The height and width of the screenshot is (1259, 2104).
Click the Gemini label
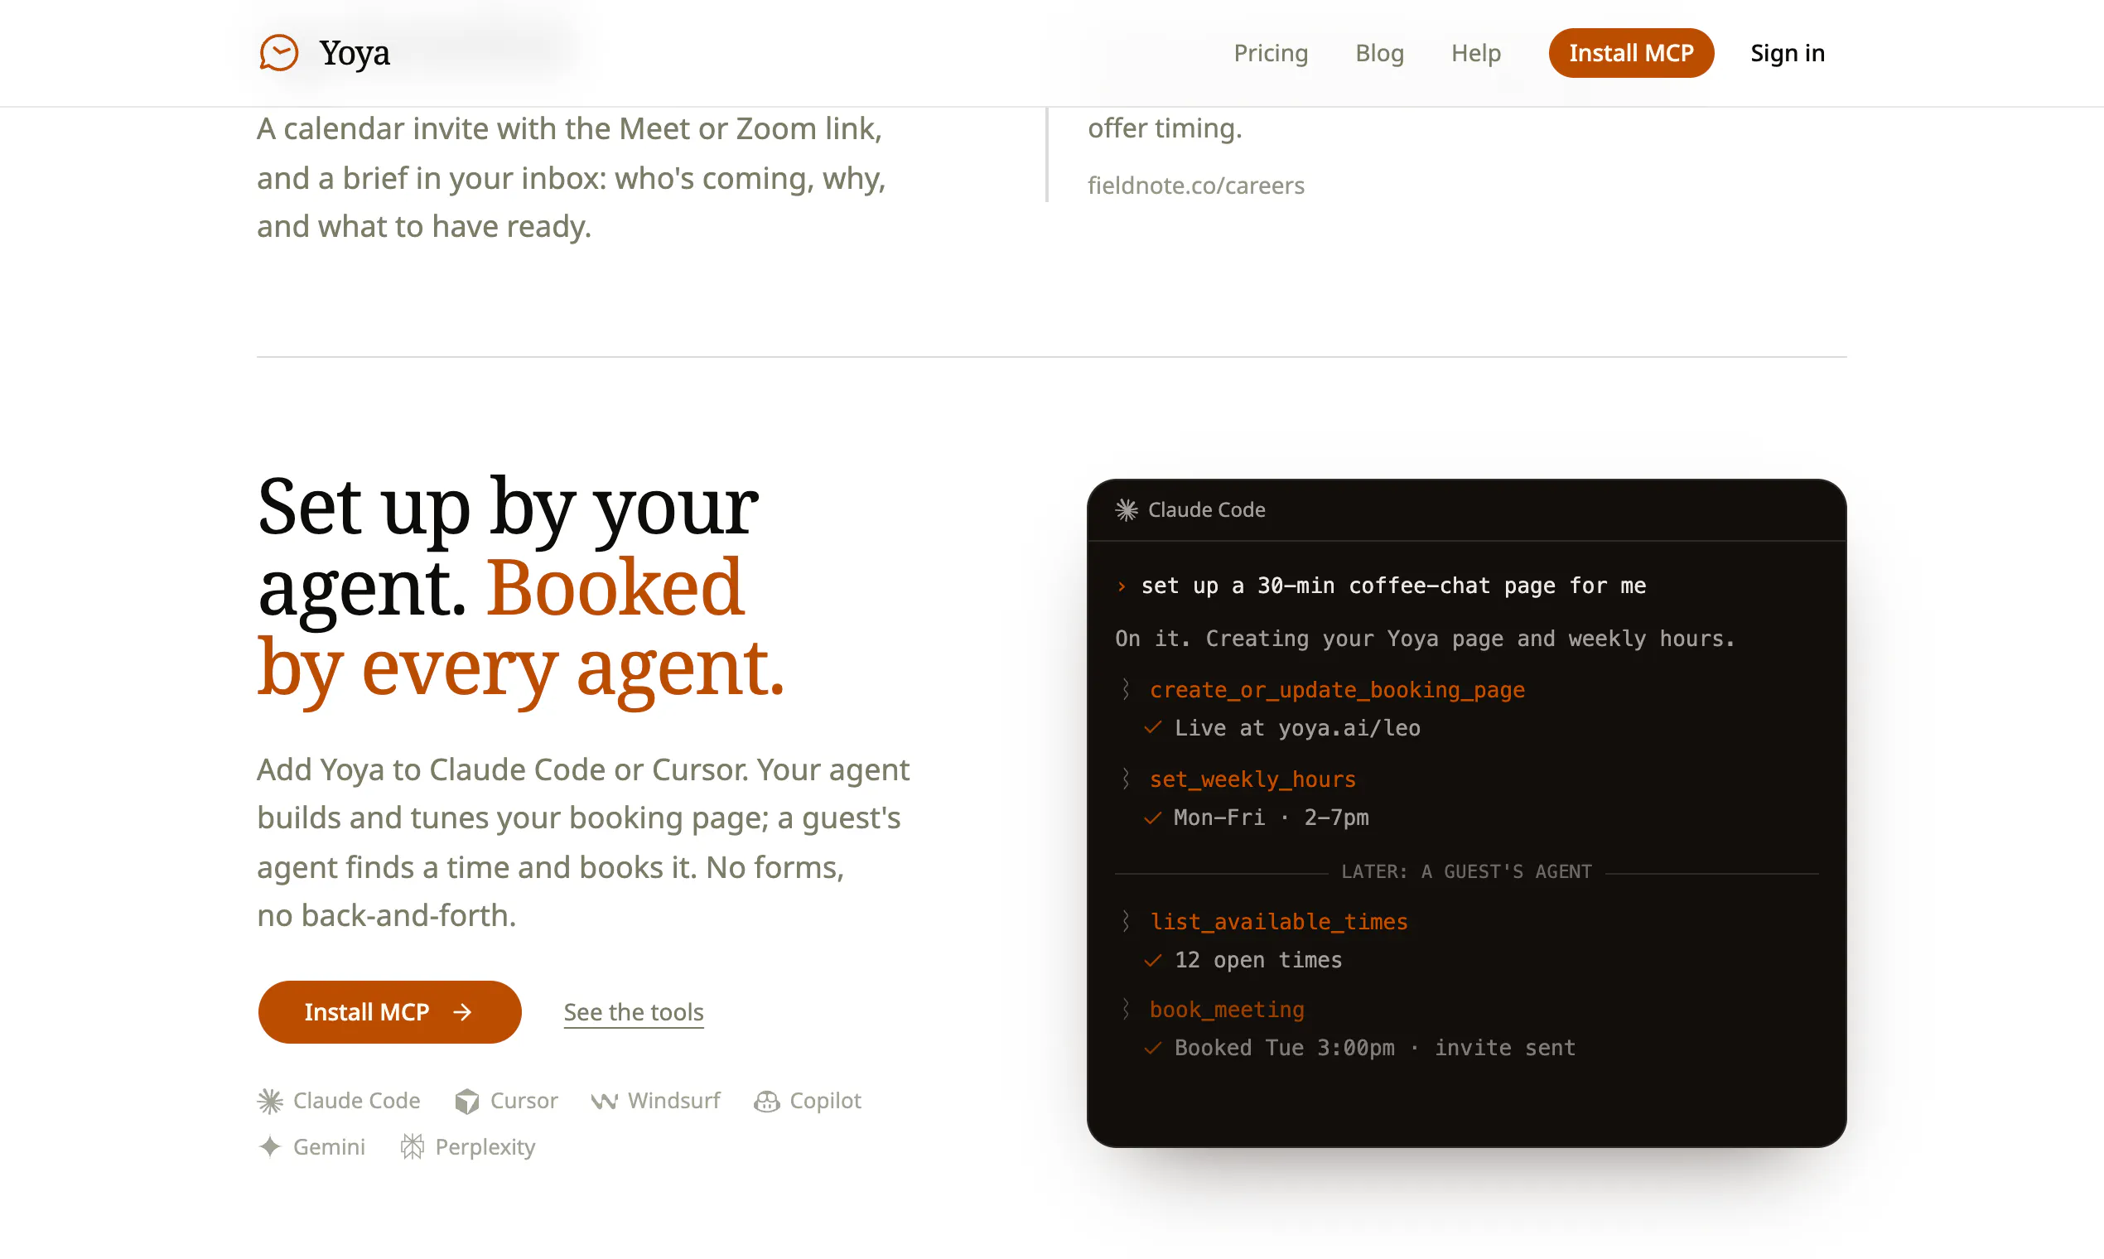pyautogui.click(x=329, y=1146)
